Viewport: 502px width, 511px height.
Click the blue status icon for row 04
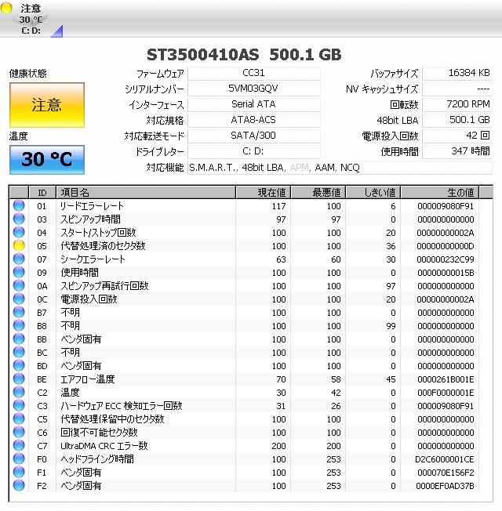click(x=19, y=232)
